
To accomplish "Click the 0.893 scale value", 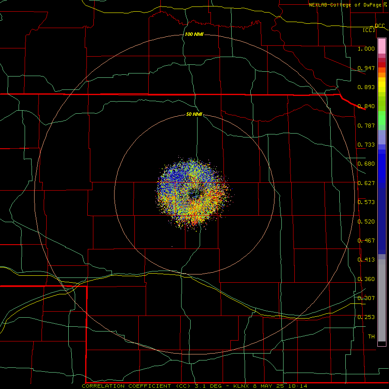I will (366, 87).
